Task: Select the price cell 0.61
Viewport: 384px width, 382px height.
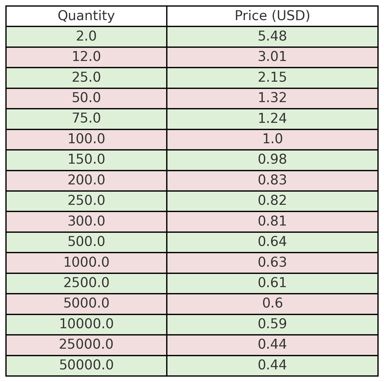Action: [x=272, y=283]
